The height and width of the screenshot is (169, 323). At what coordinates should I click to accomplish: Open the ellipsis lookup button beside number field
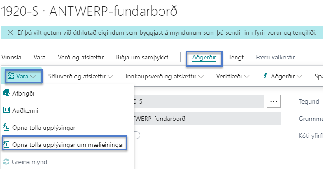pos(273,101)
